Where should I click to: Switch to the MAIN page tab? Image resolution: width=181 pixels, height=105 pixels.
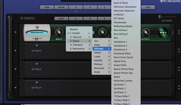pyautogui.click(x=61, y=7)
